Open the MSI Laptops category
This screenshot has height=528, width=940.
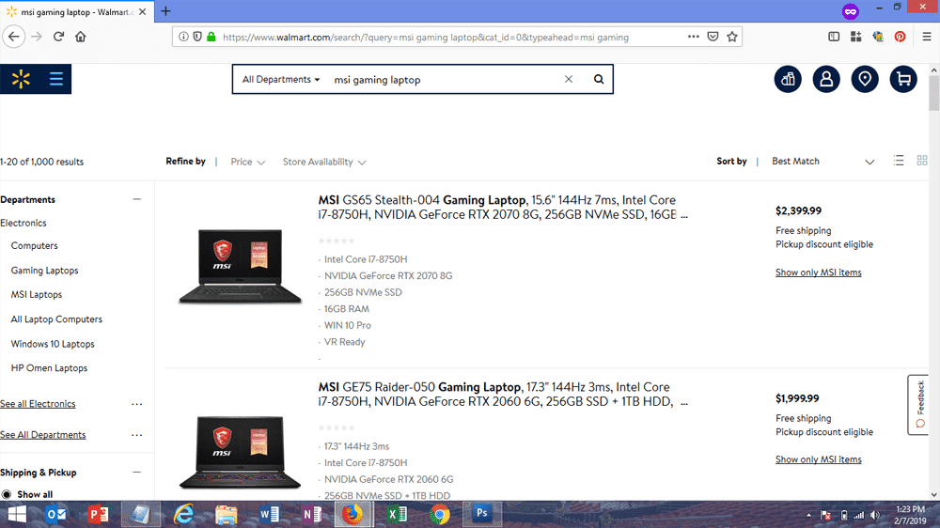tap(37, 294)
